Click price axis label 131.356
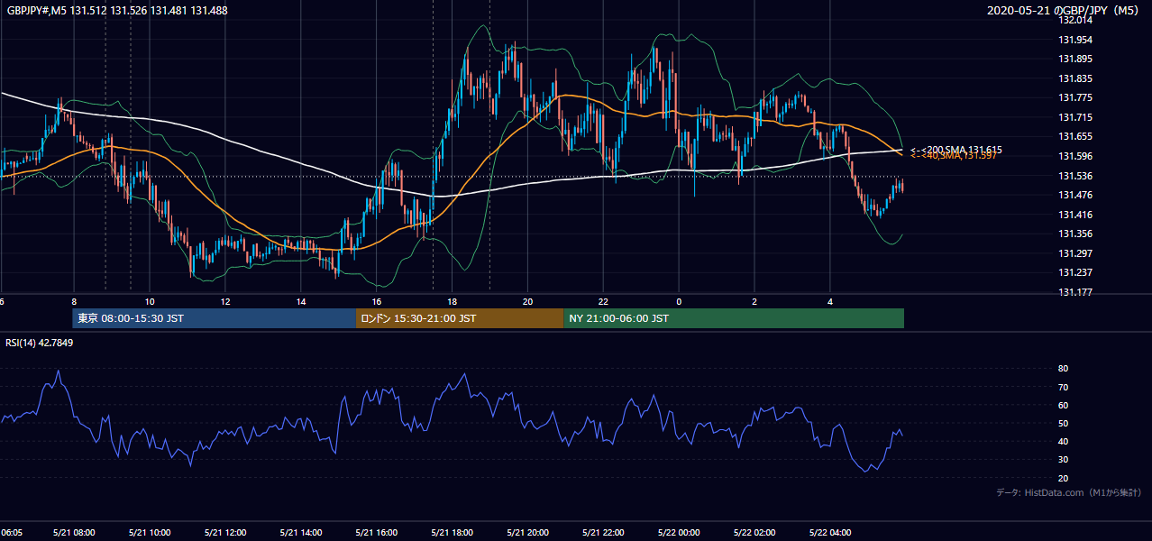 click(1074, 234)
